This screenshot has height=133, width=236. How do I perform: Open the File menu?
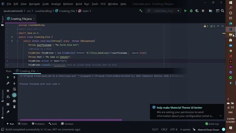coord(9,4)
